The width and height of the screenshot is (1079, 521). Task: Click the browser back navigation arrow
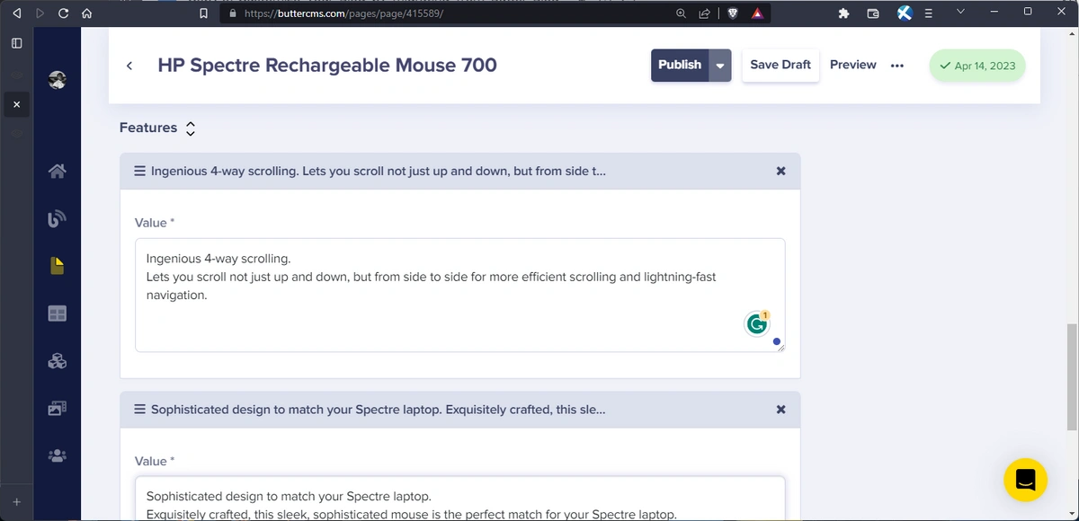[15, 13]
